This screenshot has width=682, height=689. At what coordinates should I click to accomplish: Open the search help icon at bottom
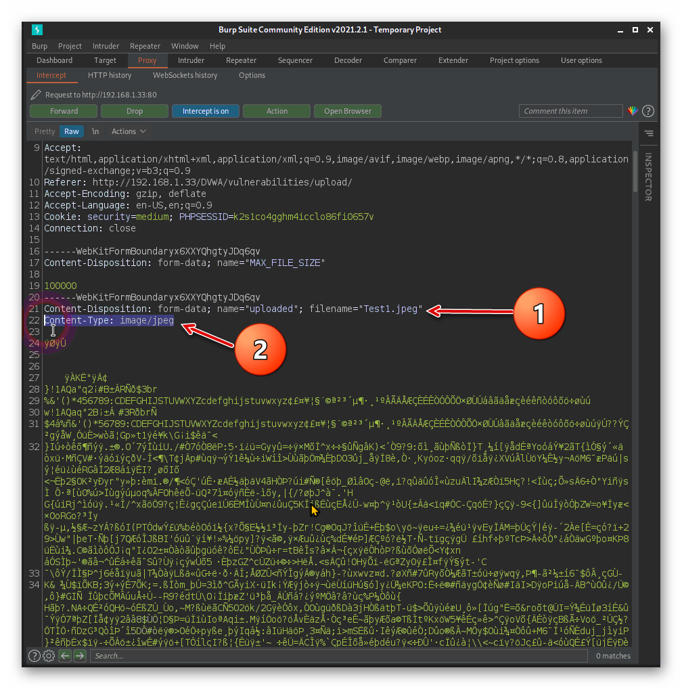(x=35, y=656)
